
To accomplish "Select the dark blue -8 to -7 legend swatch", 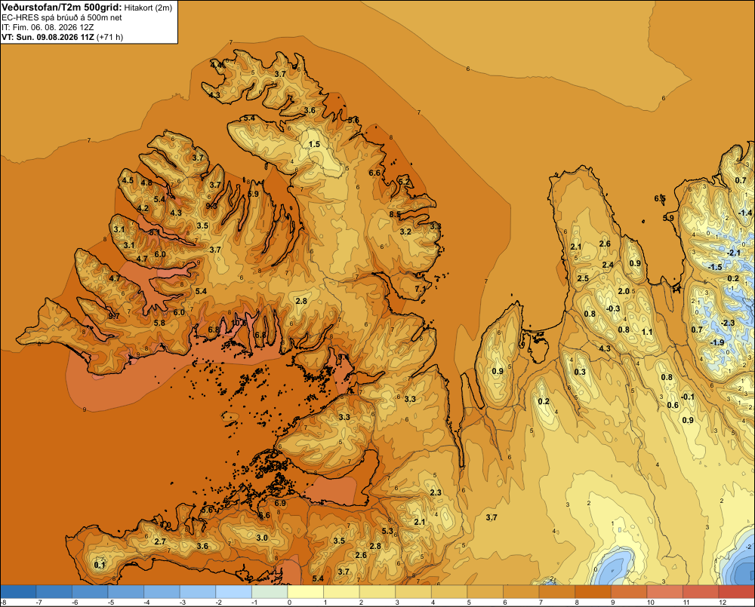I will pyautogui.click(x=18, y=591).
